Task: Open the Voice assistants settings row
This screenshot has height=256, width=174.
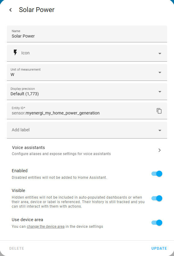Action: 87,150
